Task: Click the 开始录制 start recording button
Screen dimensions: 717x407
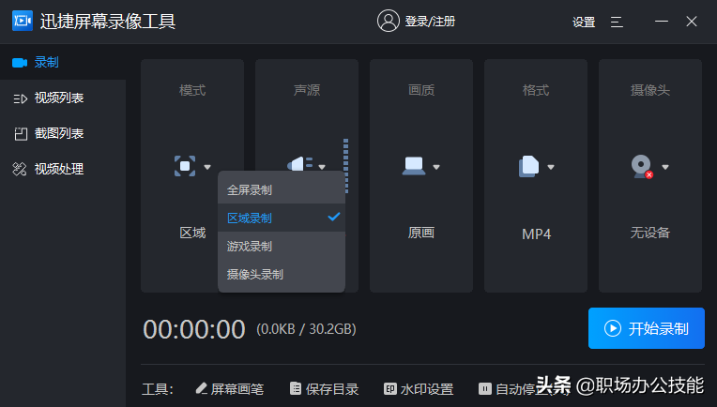Action: point(646,328)
